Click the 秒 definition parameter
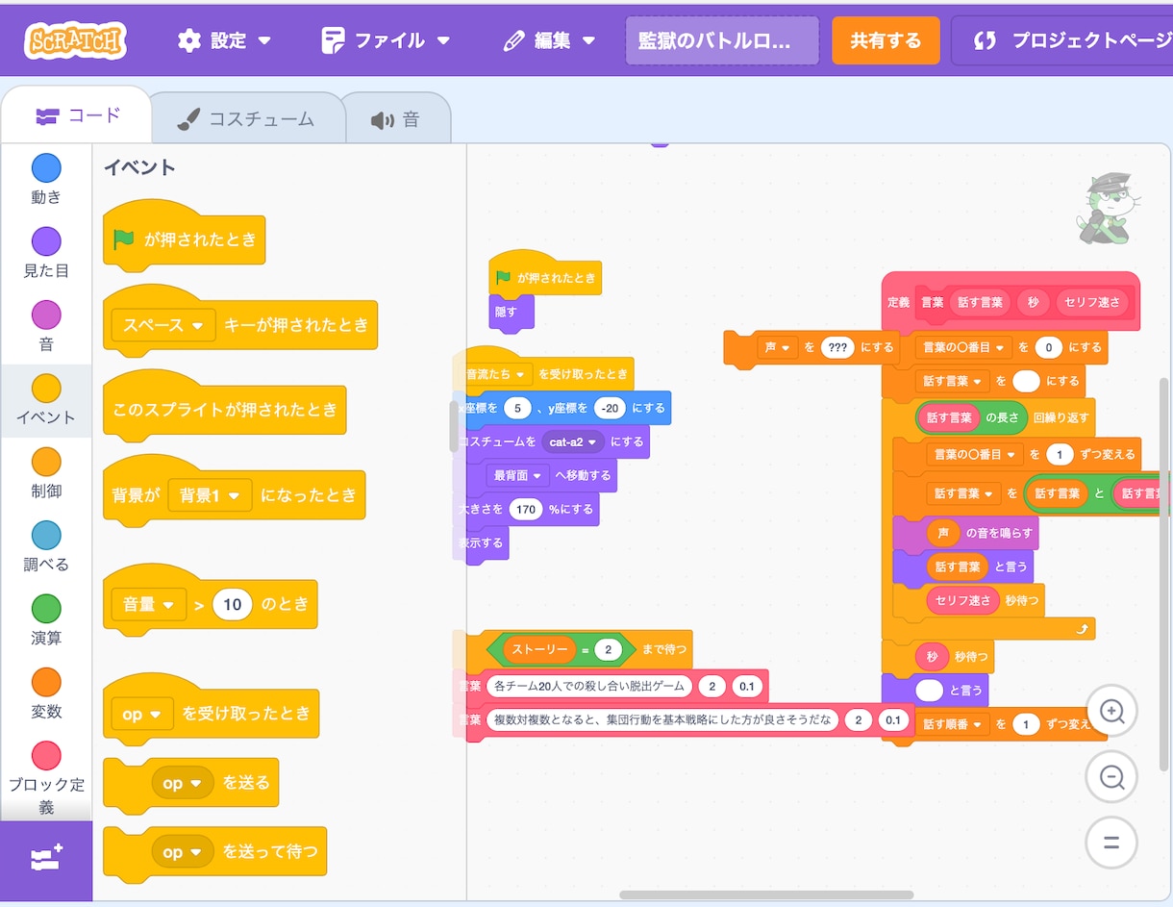The width and height of the screenshot is (1173, 907). 1033,302
